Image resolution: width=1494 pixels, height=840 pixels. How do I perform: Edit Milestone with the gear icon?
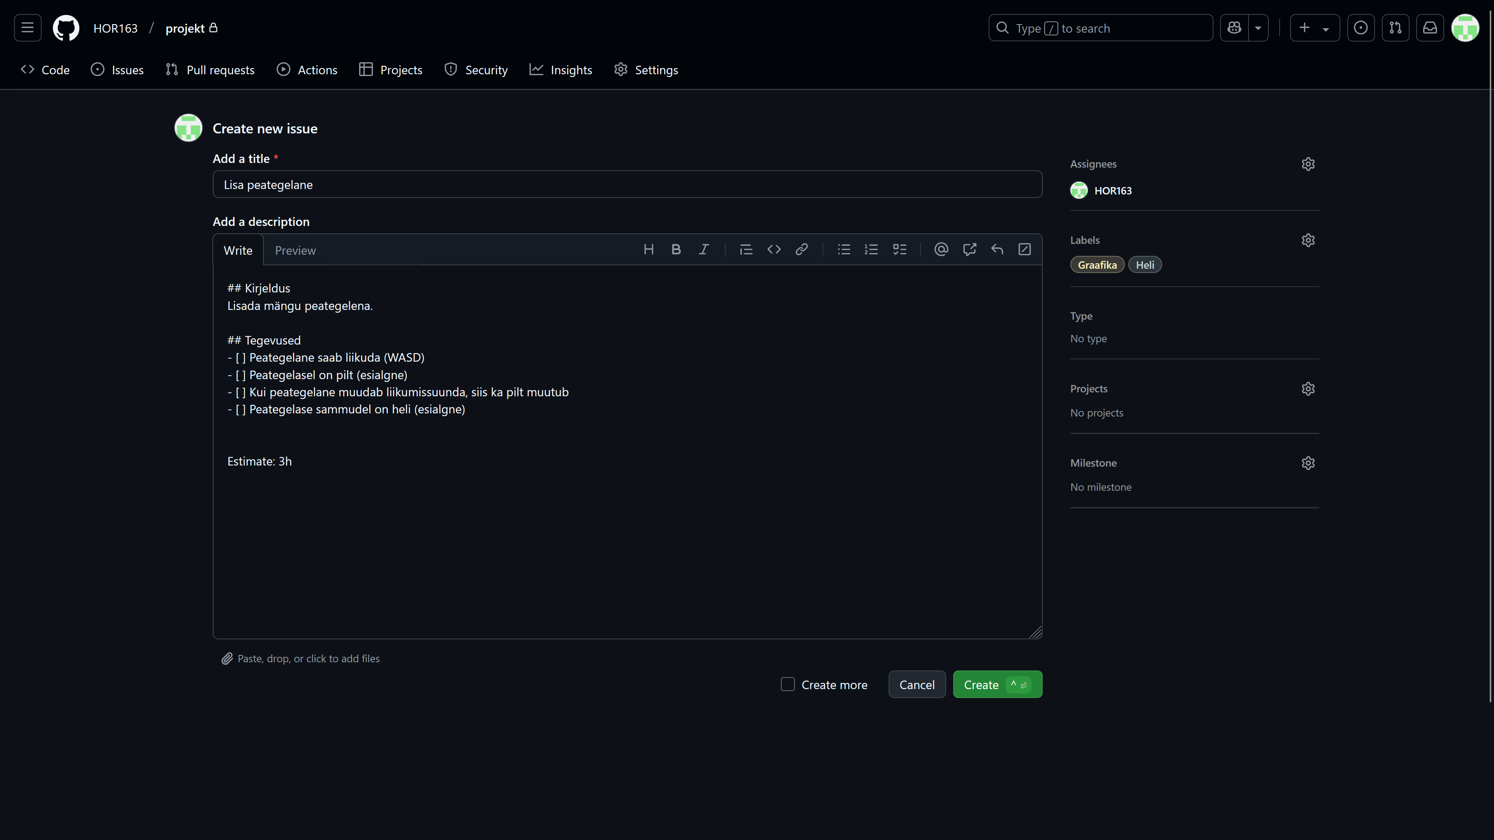tap(1308, 463)
